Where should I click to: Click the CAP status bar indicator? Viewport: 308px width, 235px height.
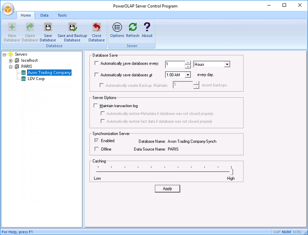[x=277, y=232]
